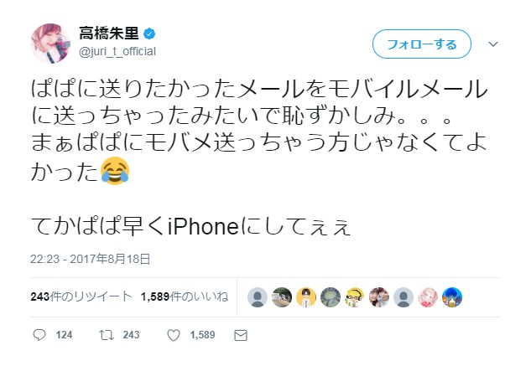Open the Splatoon character liker avatar
Viewport: 531px width, 366px height.
355,297
